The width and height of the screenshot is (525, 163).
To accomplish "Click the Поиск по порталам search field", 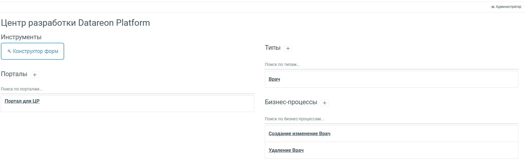I will [x=127, y=89].
